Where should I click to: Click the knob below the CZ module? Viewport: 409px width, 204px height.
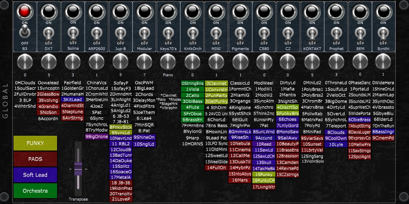point(288,62)
